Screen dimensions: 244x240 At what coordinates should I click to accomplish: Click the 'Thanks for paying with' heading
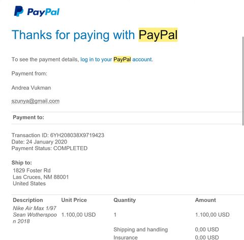point(73,35)
